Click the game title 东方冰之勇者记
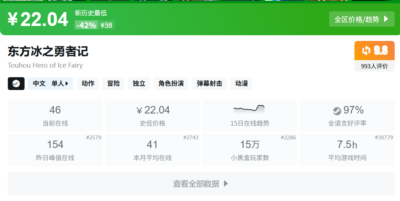This screenshot has width=400, height=201. (48, 51)
